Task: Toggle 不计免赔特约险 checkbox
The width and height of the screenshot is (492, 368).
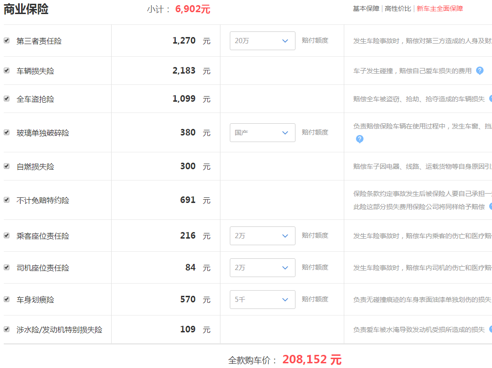Action: tap(7, 200)
